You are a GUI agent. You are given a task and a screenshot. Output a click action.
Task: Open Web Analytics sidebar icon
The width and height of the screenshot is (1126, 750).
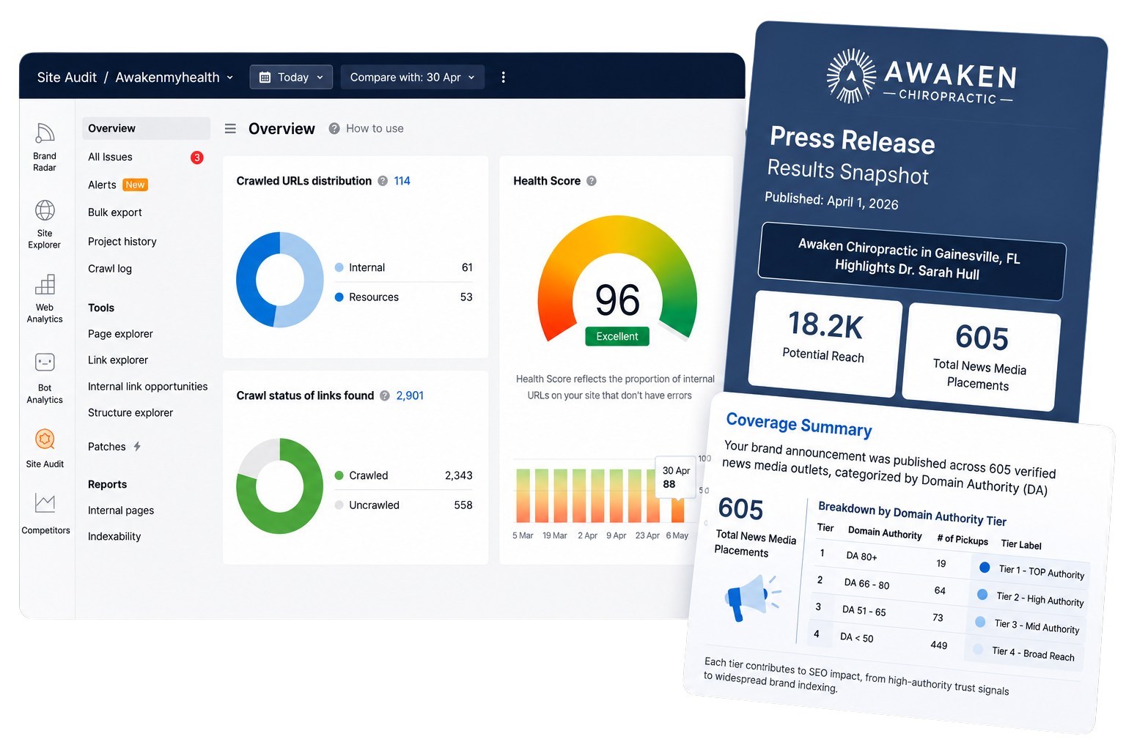coord(45,284)
